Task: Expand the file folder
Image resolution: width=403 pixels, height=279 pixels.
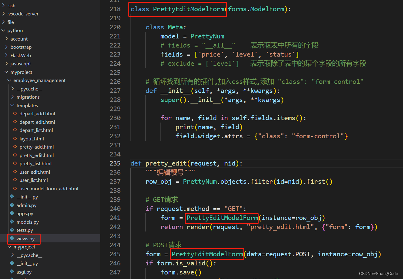Action: [x=4, y=22]
